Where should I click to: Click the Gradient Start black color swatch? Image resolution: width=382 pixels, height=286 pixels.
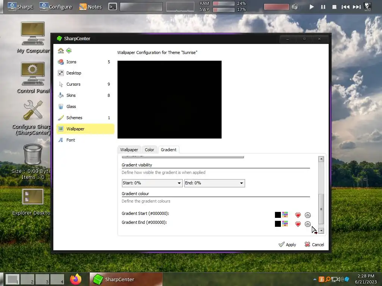coord(278,215)
